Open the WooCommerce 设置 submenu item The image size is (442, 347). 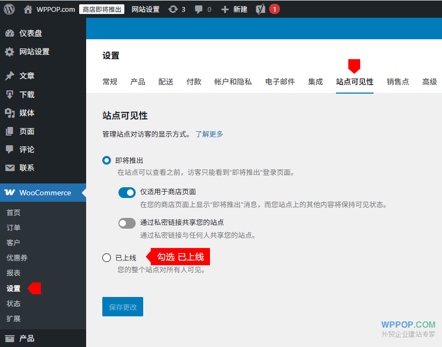point(13,288)
